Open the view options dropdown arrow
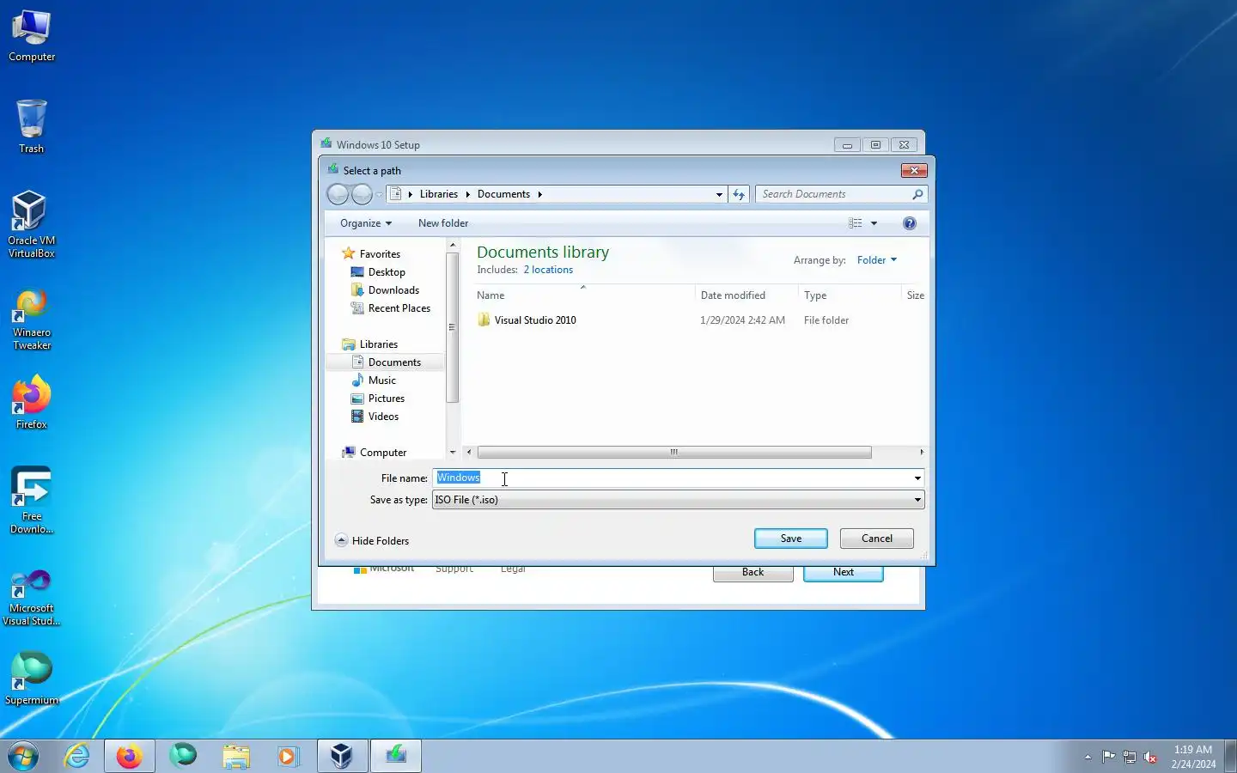Viewport: 1237px width, 773px height. coord(874,223)
